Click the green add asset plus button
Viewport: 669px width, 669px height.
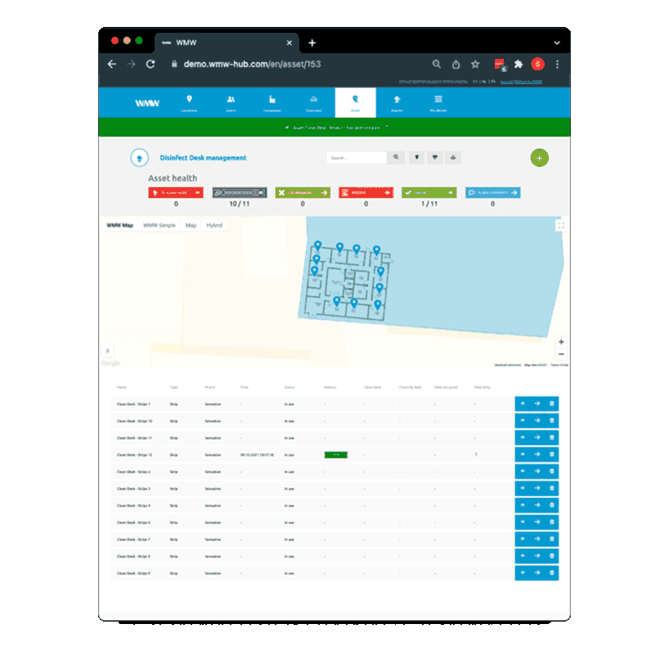tap(539, 158)
